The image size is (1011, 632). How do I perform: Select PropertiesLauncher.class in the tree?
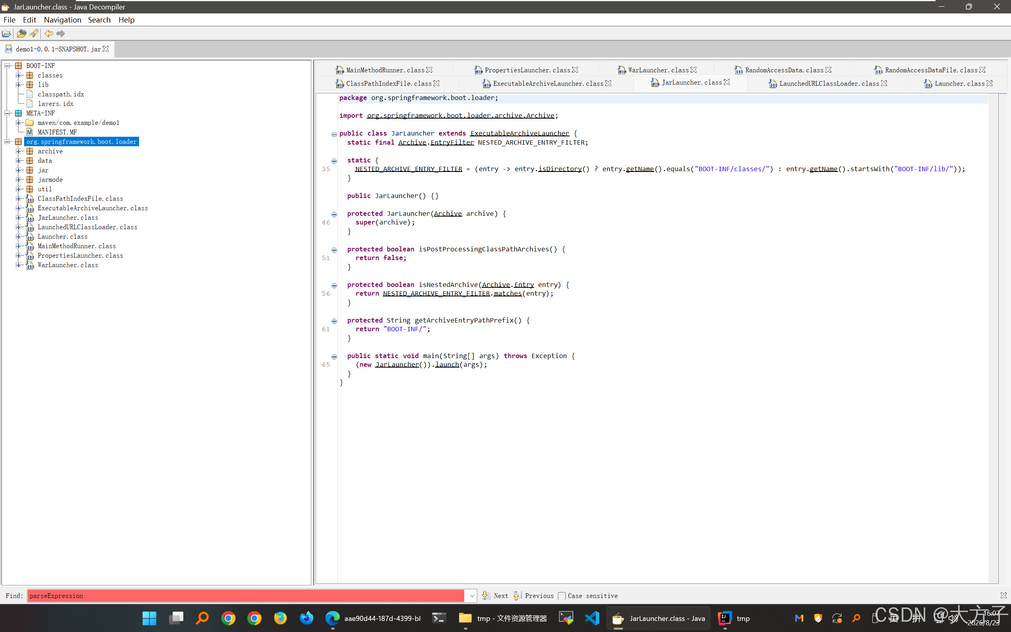(x=81, y=256)
